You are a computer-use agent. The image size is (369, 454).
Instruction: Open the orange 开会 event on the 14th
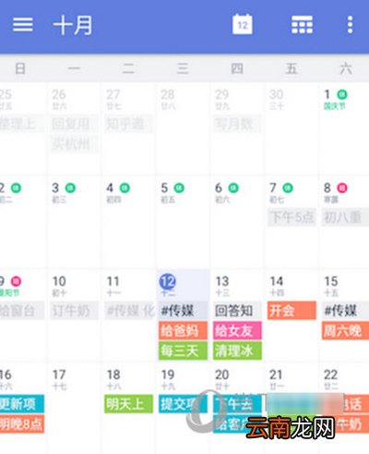pyautogui.click(x=292, y=311)
